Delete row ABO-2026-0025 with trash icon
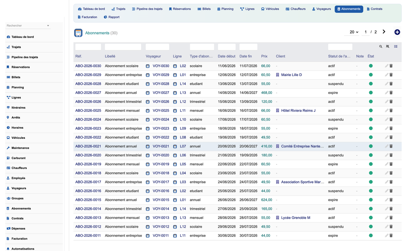 (391, 110)
